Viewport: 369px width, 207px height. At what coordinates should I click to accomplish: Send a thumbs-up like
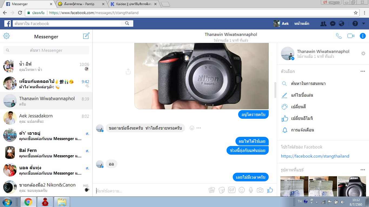point(270,190)
